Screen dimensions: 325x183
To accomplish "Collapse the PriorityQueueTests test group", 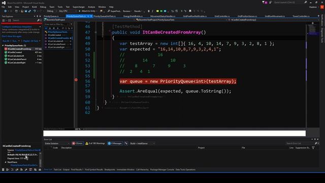I will [3, 45].
